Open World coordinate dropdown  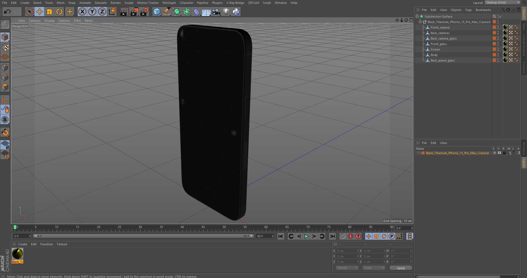(x=347, y=268)
